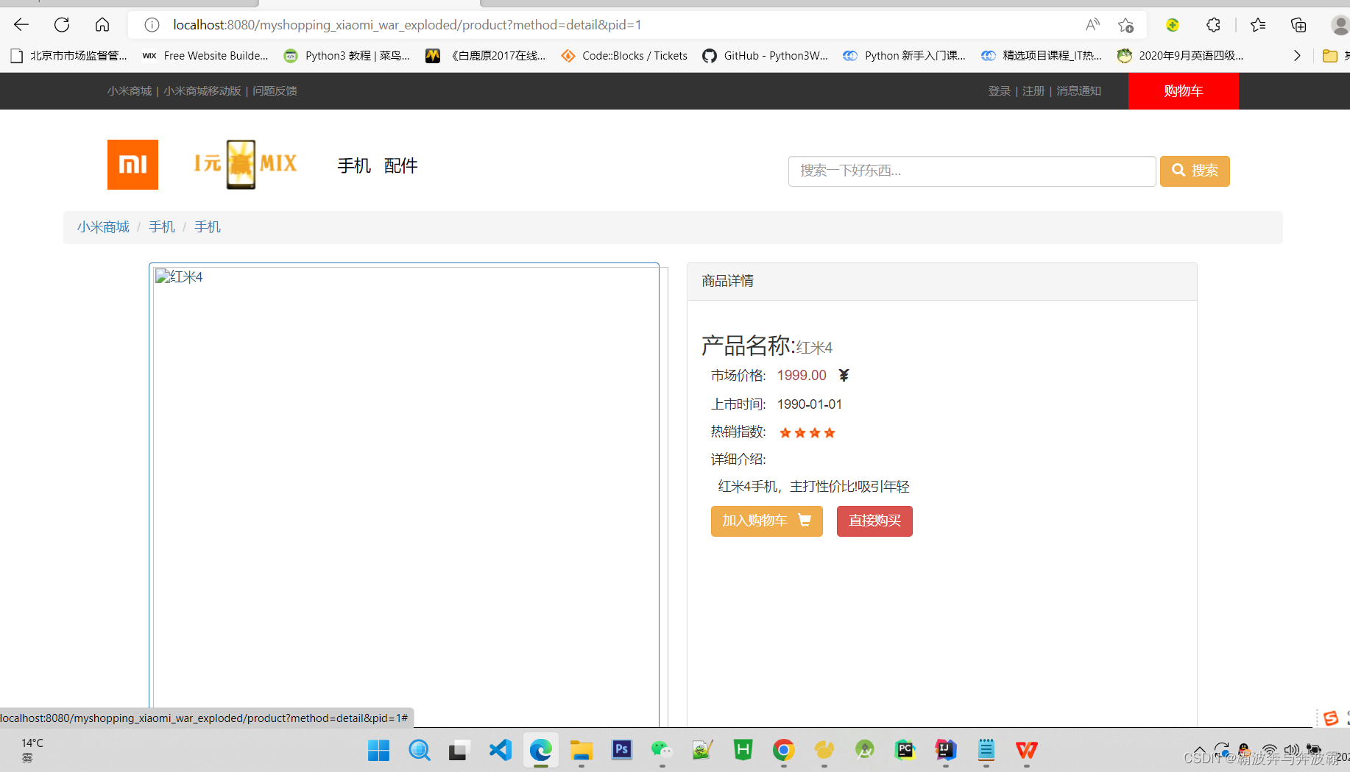The image size is (1350, 772).
Task: View site information icon in address bar
Action: (152, 25)
